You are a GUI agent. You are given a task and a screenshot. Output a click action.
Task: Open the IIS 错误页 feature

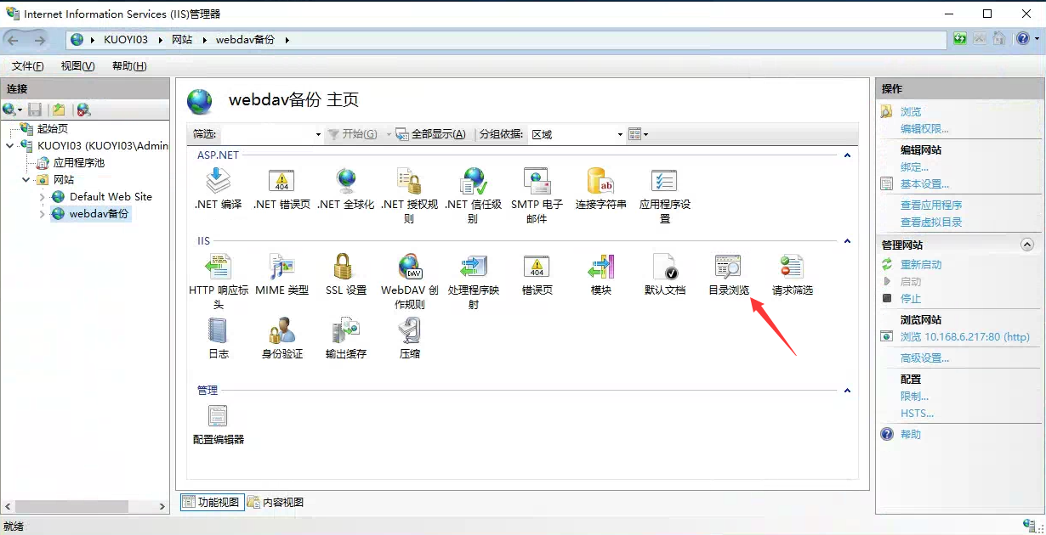(x=537, y=274)
